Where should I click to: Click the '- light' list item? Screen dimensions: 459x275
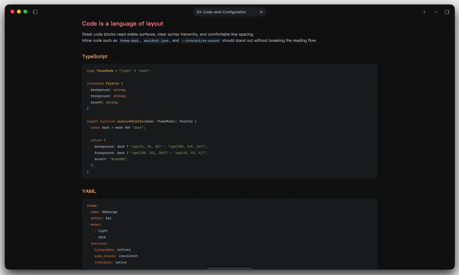coord(101,231)
